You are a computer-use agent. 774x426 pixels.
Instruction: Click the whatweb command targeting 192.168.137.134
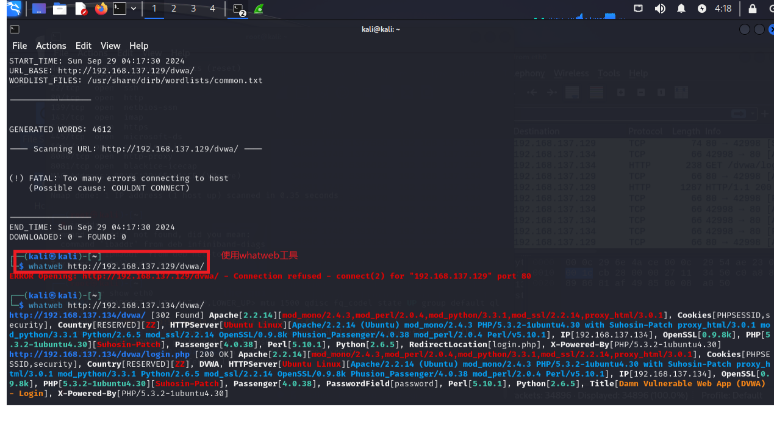point(116,305)
